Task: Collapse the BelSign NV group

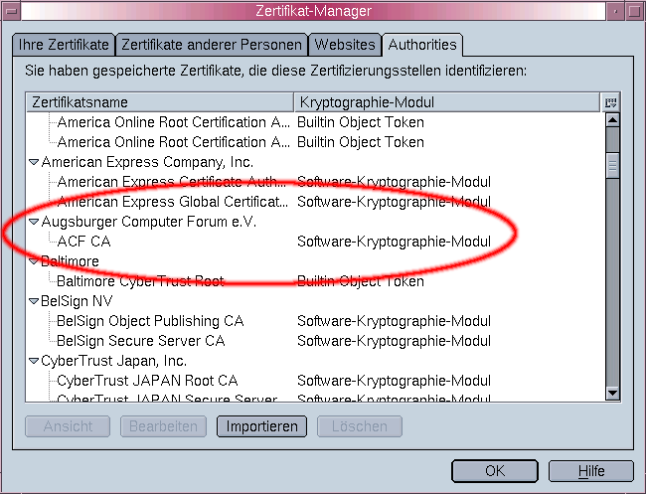Action: pyautogui.click(x=34, y=301)
